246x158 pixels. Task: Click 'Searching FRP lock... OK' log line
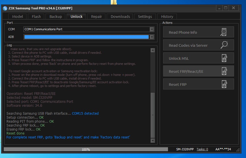[26, 125]
